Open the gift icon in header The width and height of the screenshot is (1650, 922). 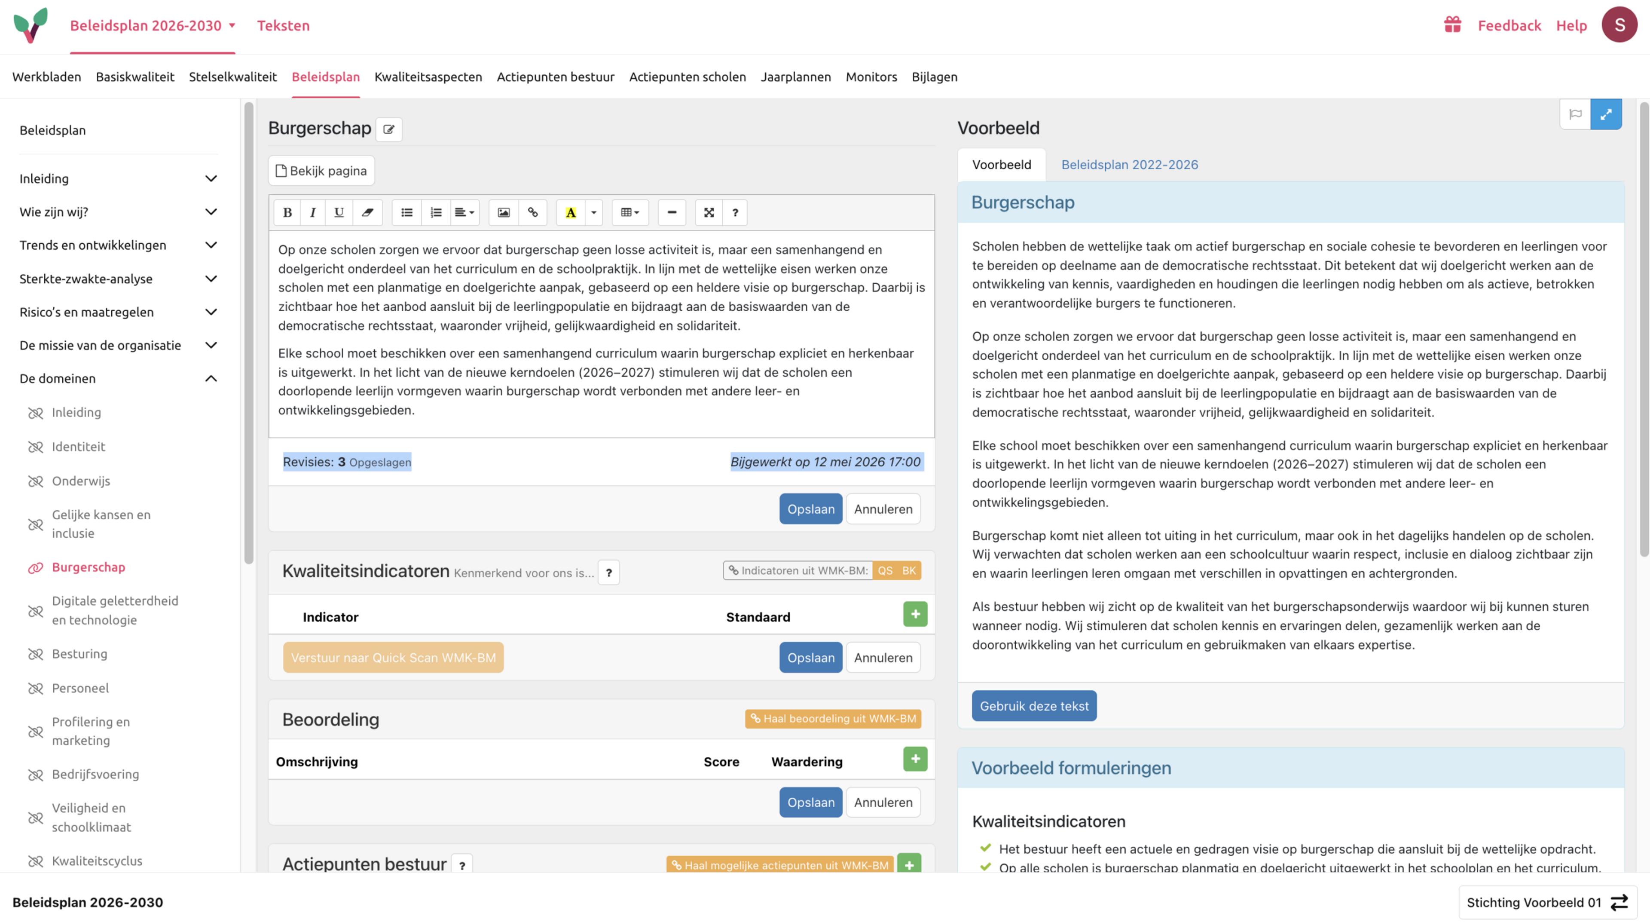point(1452,25)
